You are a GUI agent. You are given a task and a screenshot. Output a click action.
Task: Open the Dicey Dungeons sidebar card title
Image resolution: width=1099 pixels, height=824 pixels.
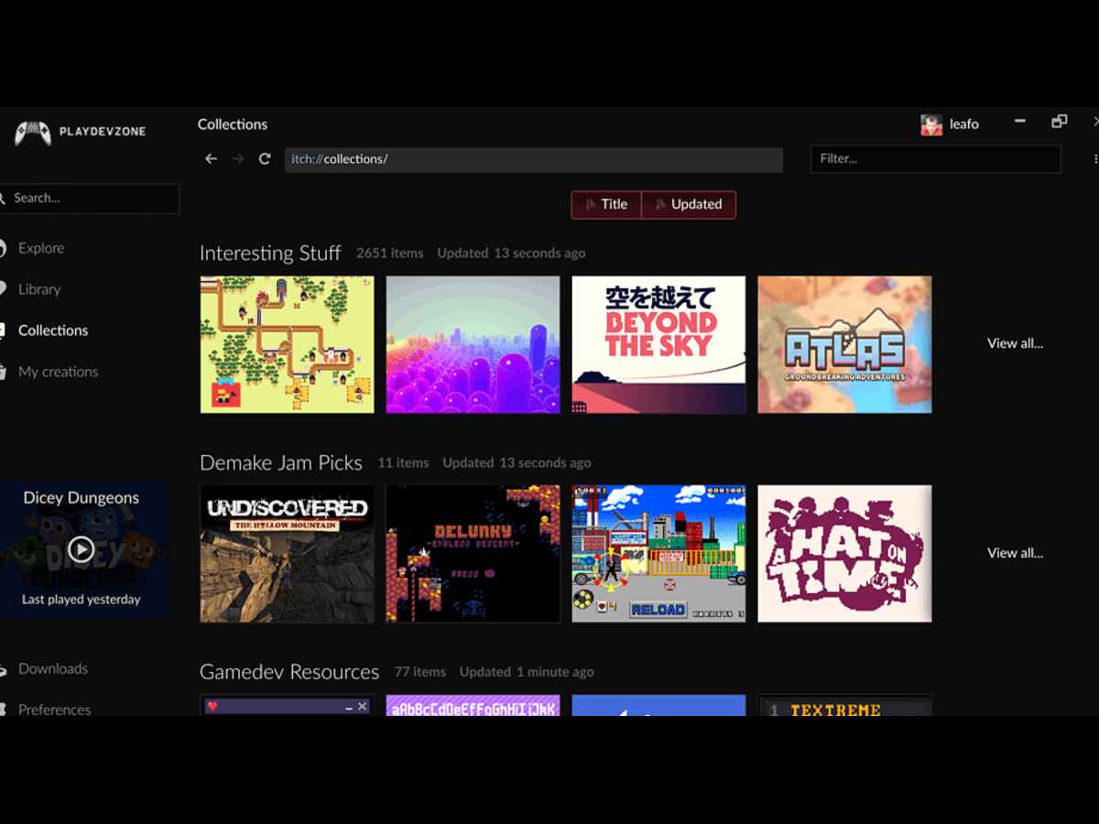82,498
